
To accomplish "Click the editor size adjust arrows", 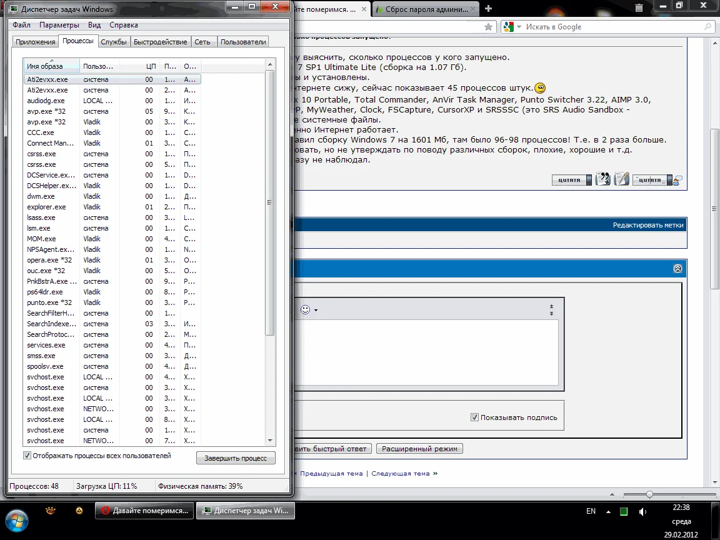I will tap(551, 310).
